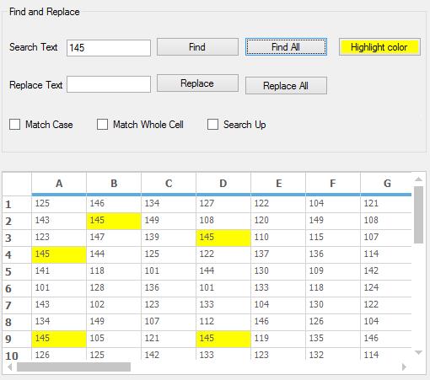Toggle the Match Whole Cell checkbox
This screenshot has width=430, height=380.
(102, 124)
